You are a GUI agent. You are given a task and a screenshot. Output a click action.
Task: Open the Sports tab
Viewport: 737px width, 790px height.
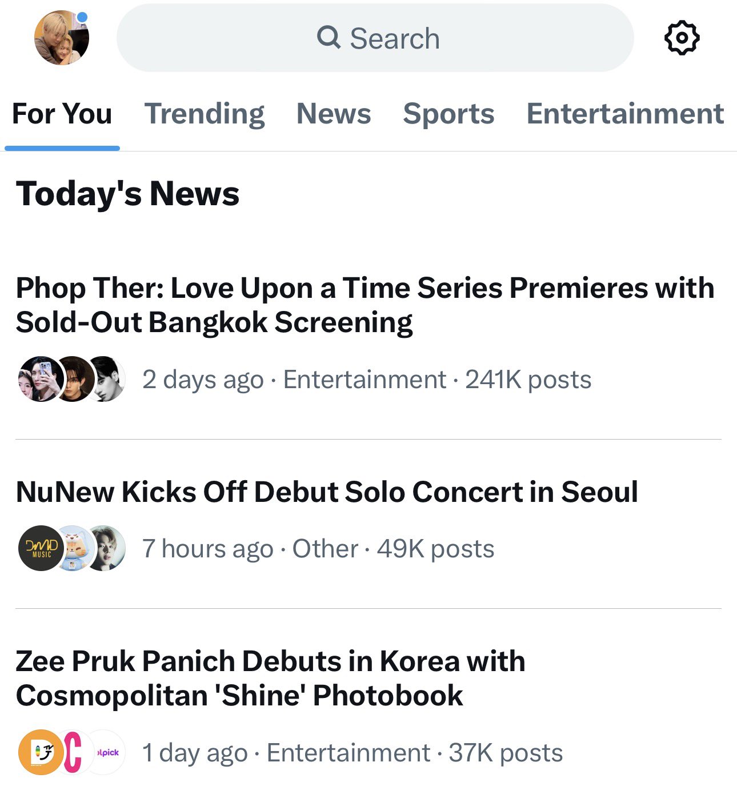click(448, 113)
